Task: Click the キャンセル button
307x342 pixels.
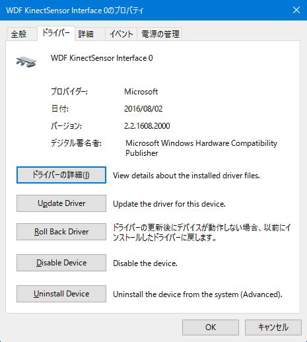Action: (x=273, y=327)
